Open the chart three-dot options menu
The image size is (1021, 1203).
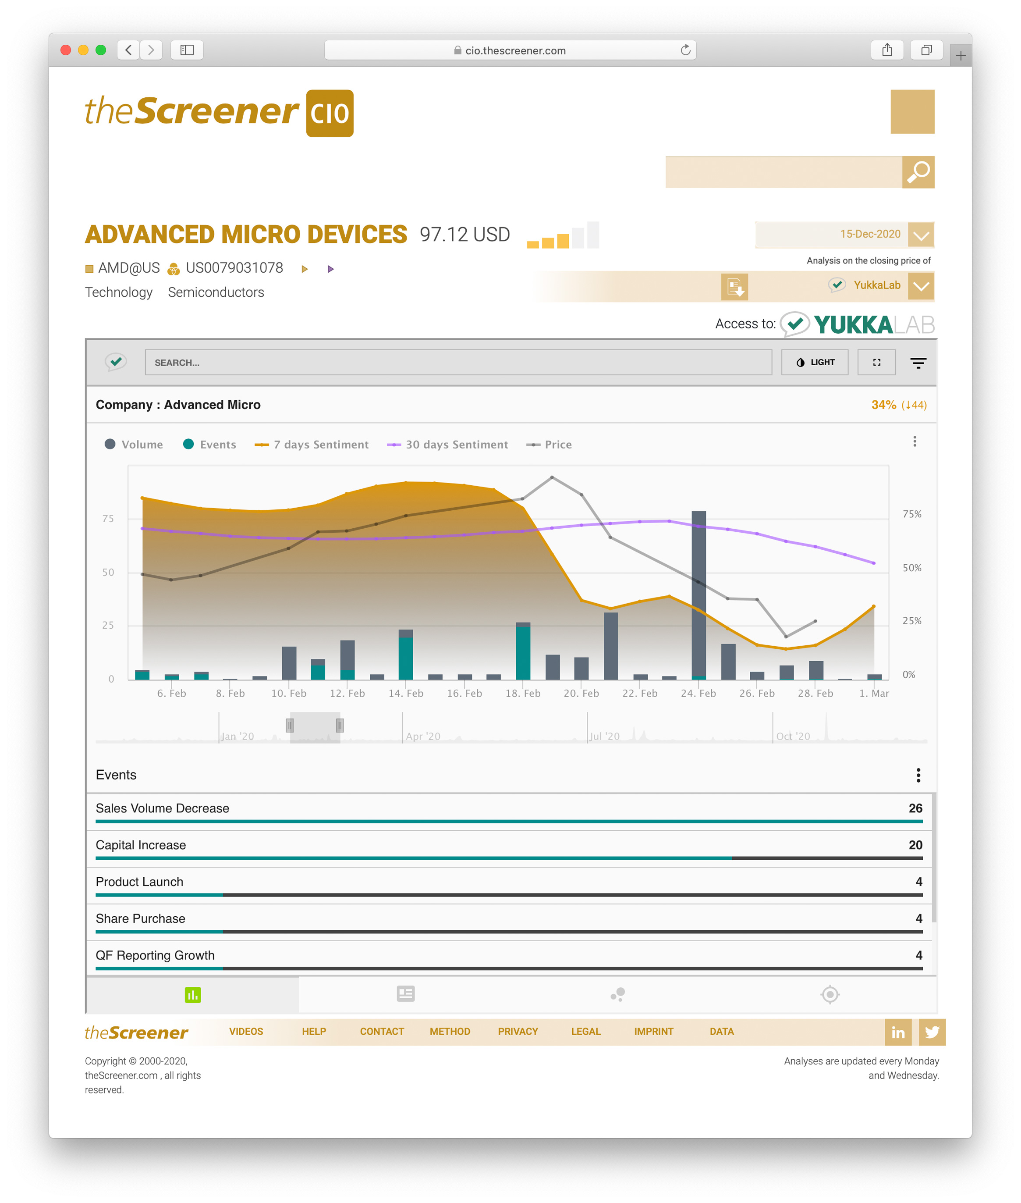coord(915,442)
